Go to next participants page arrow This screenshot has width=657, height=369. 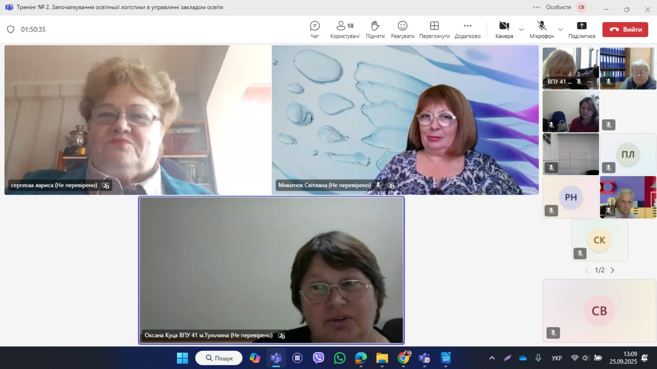click(x=612, y=270)
